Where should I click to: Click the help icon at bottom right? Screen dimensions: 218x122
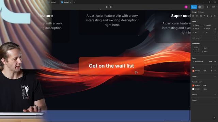click(214, 118)
